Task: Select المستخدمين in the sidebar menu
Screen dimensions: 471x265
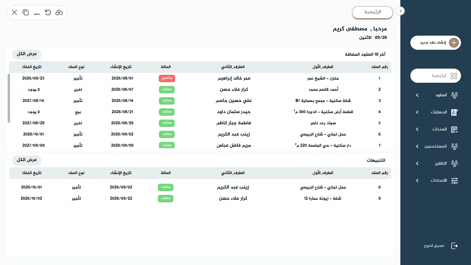Action: pos(435,146)
